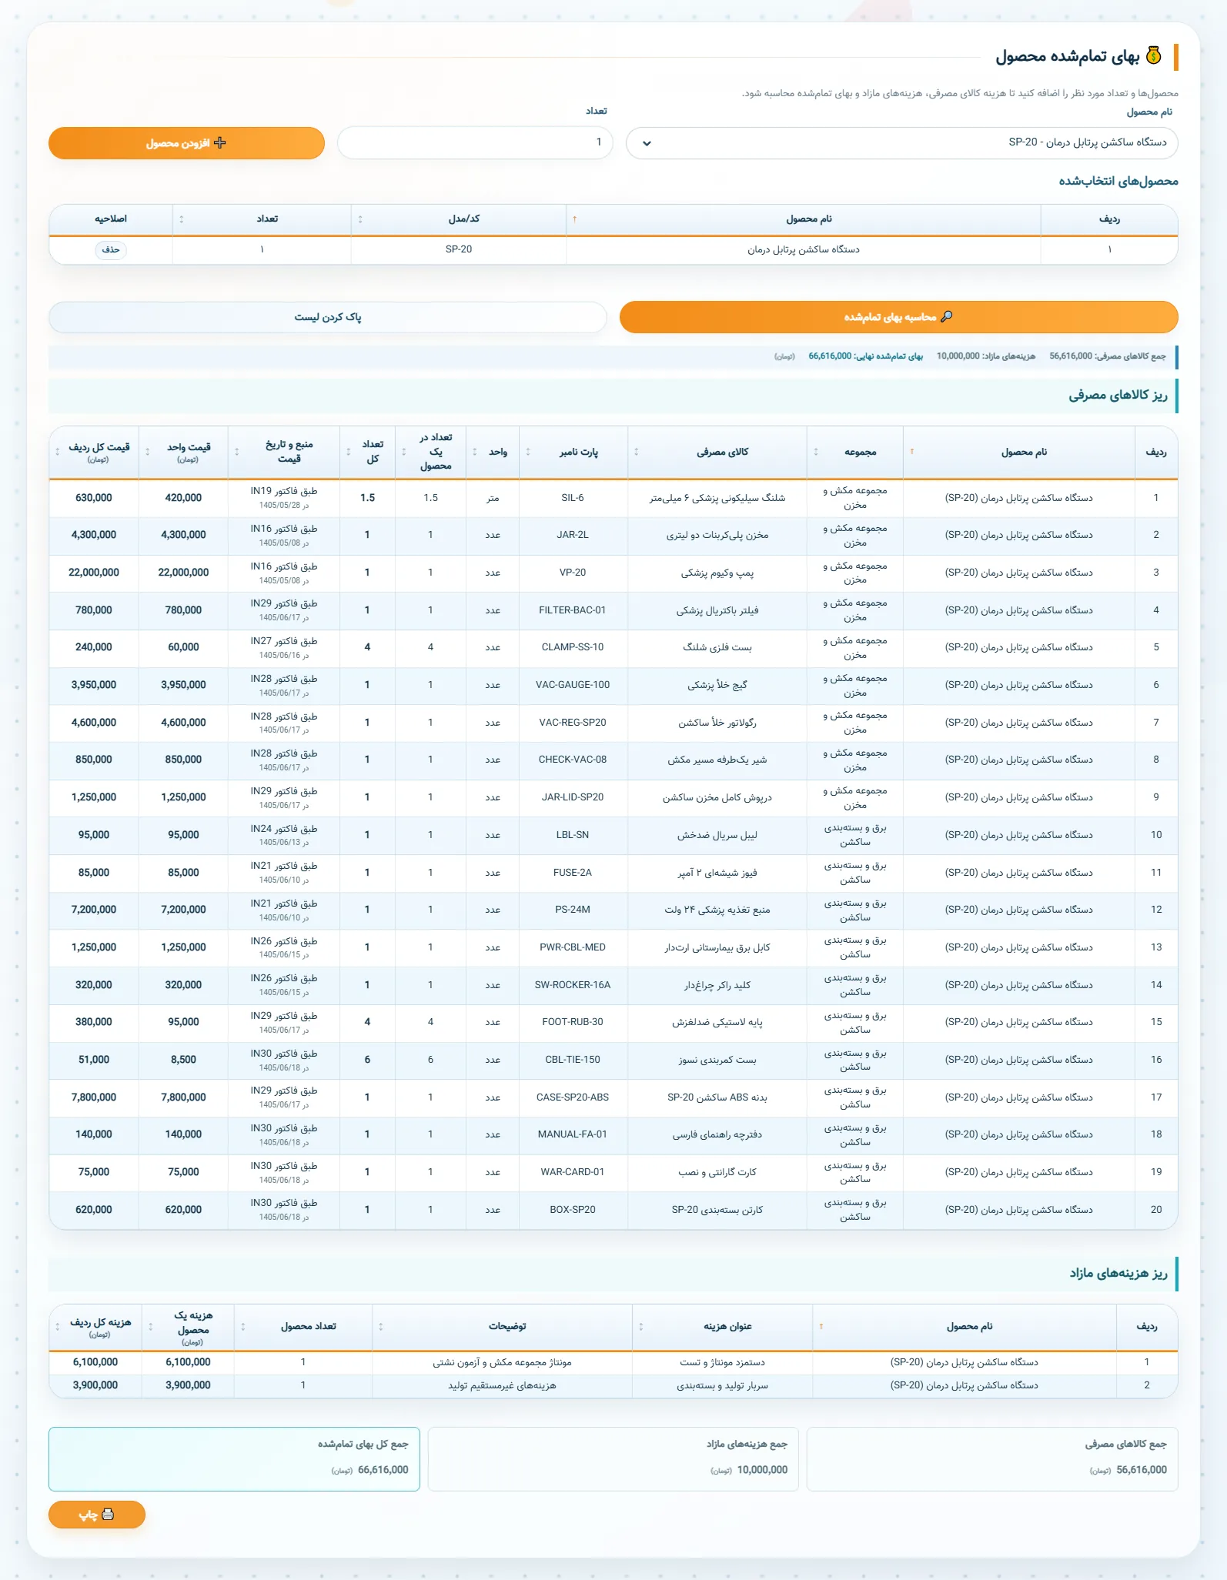Click part number CBL-TIE-150 cell
This screenshot has width=1227, height=1580.
(x=573, y=1060)
